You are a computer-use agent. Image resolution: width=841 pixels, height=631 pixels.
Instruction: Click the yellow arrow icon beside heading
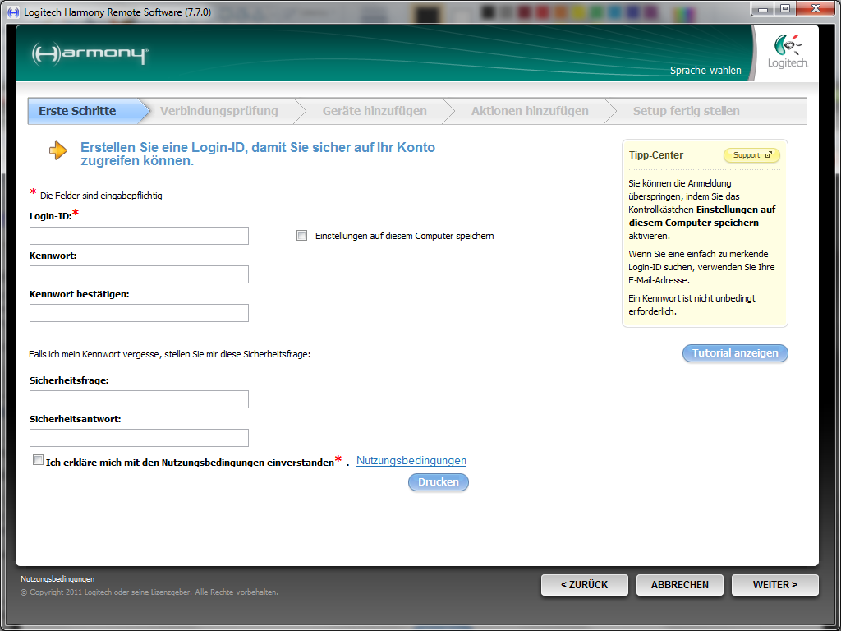pyautogui.click(x=57, y=150)
